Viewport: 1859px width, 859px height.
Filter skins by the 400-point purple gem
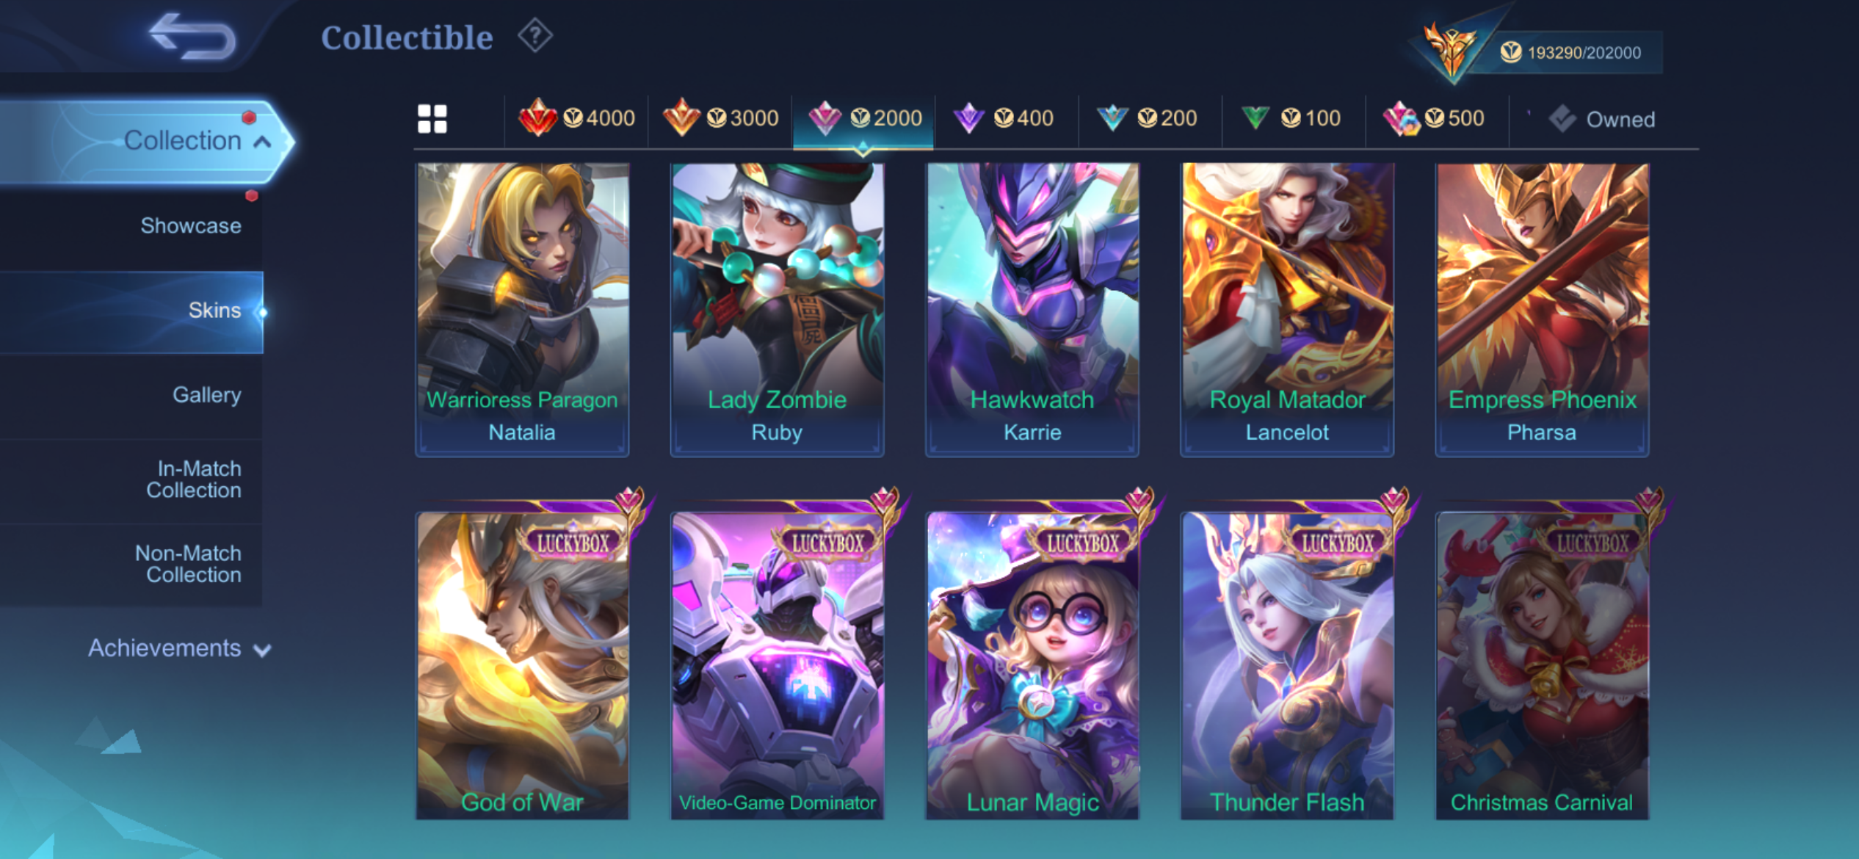click(x=1003, y=118)
